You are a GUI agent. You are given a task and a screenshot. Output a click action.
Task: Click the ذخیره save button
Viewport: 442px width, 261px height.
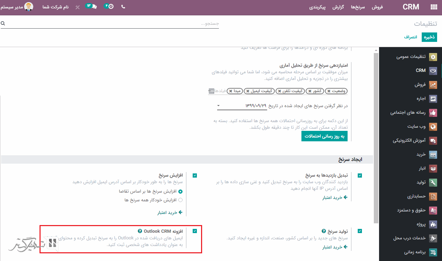coord(429,37)
